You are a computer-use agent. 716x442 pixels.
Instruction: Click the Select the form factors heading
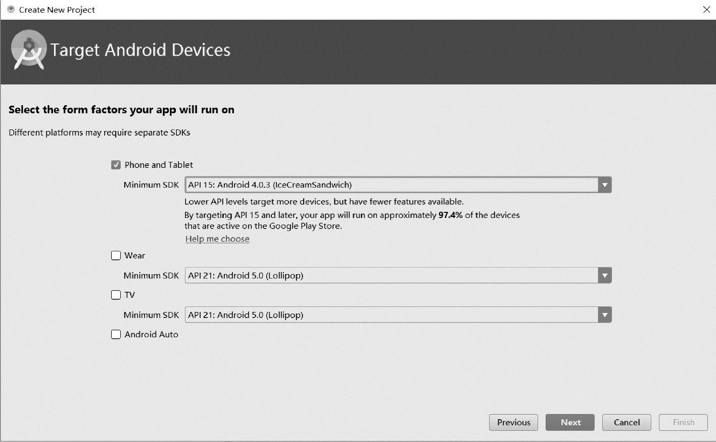click(121, 110)
